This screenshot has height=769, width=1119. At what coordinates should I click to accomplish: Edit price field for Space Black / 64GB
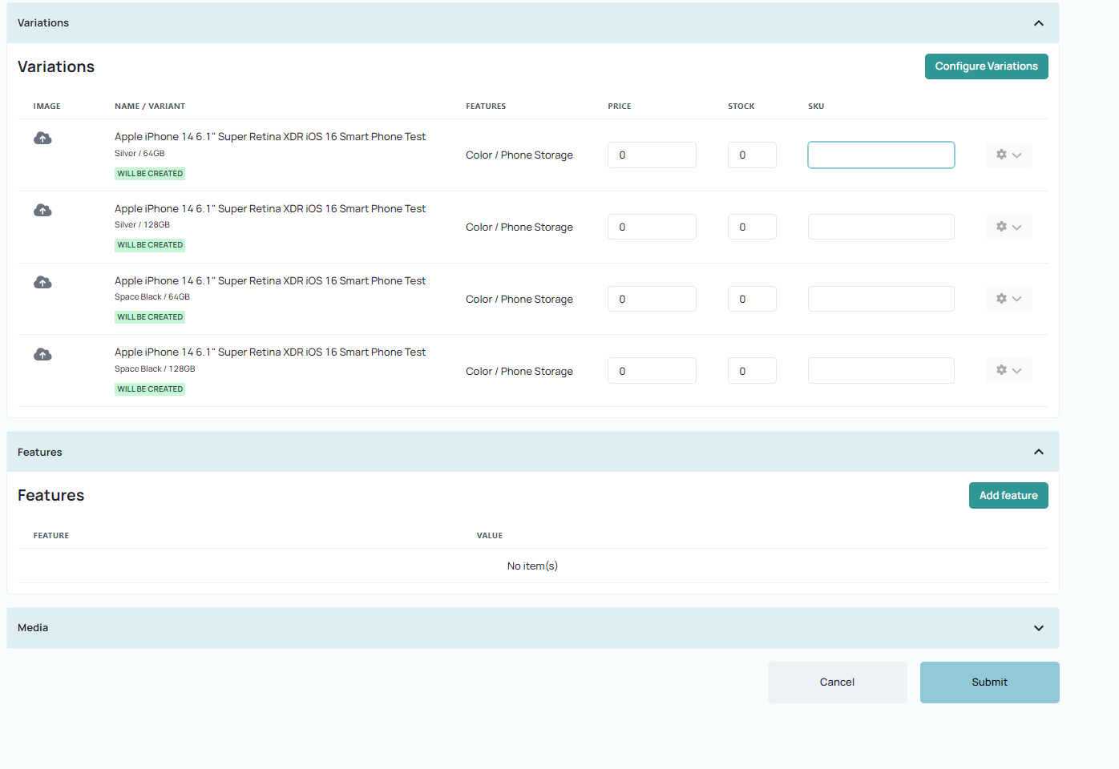point(652,299)
